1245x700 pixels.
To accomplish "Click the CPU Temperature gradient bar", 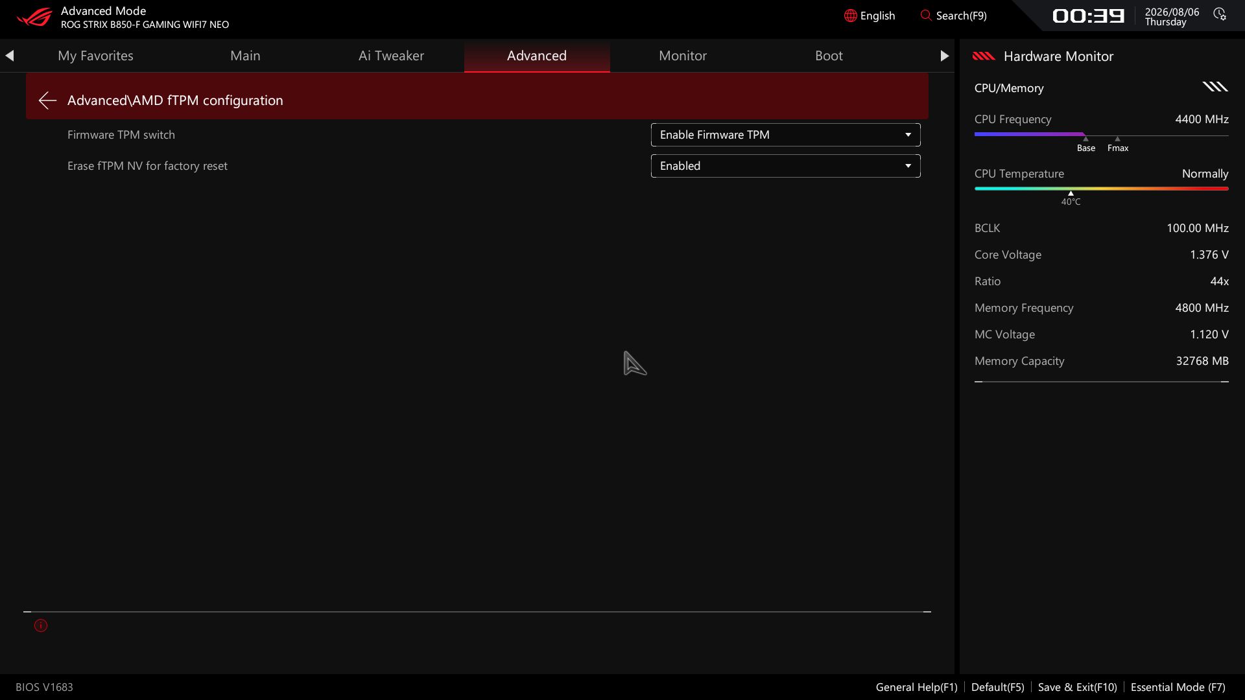I will pos(1101,189).
